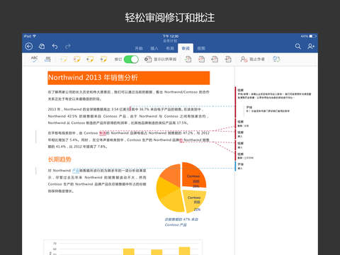This screenshot has height=255, width=340.
Task: Delete the selected comment
Action: click(76, 59)
